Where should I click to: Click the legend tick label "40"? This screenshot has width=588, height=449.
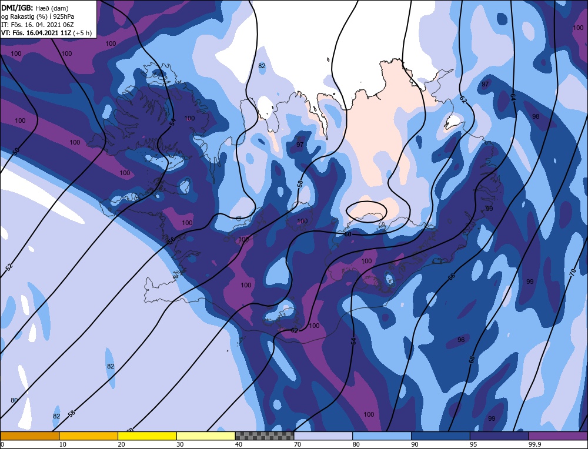(239, 444)
